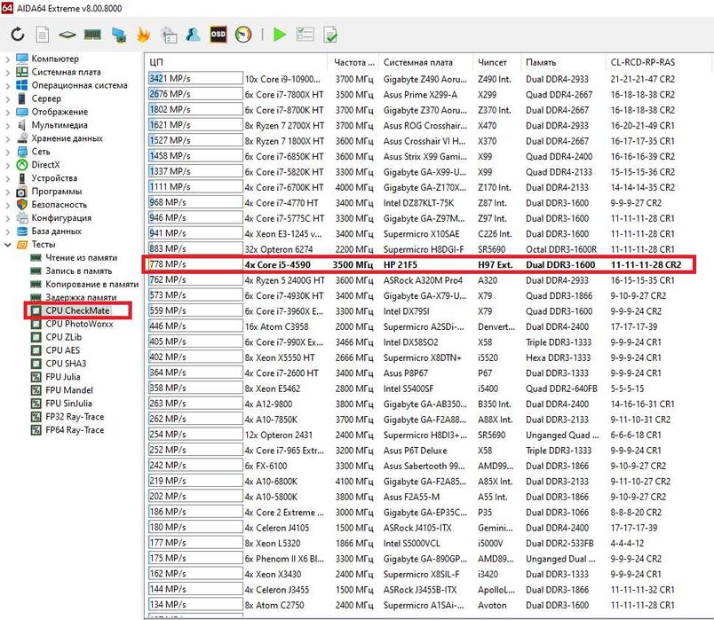Open the Копирование в памяти test
The height and width of the screenshot is (620, 714).
[x=91, y=284]
